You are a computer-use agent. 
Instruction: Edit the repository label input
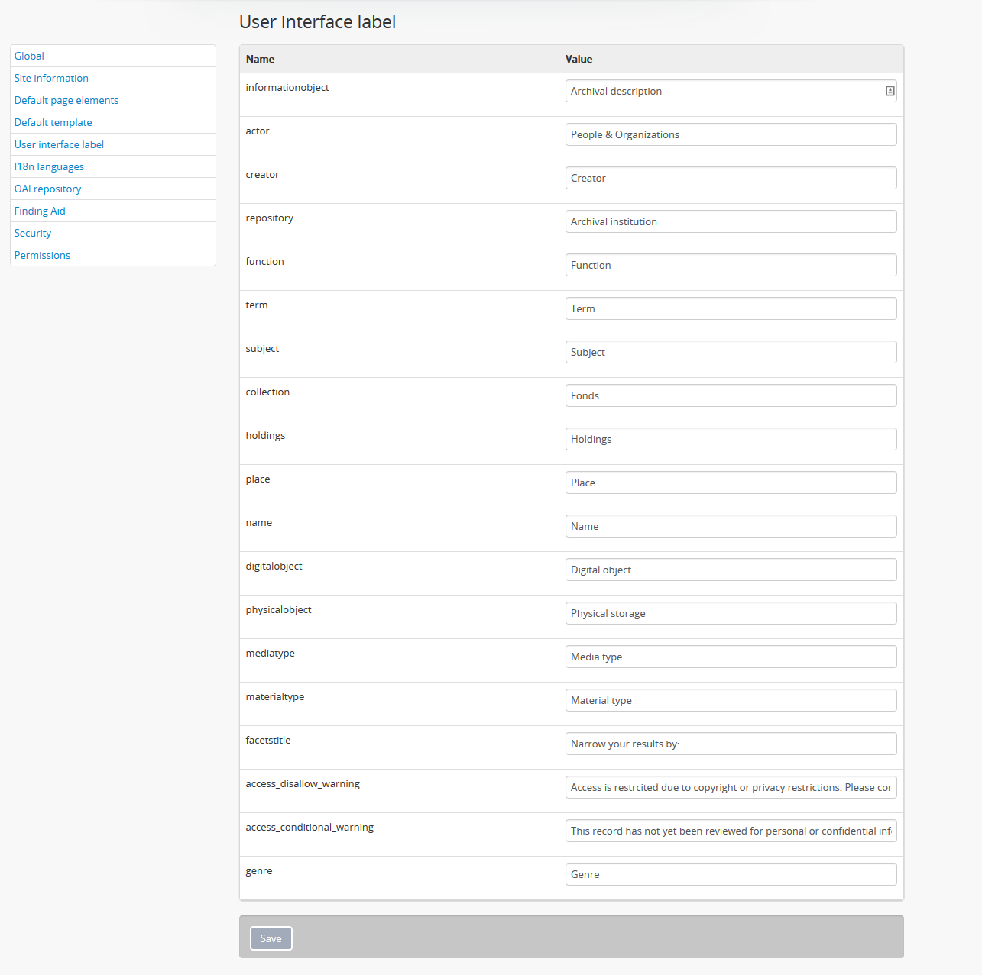(x=731, y=221)
